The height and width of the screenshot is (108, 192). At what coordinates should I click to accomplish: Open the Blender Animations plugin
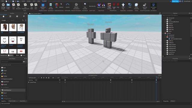pyautogui.click(x=76, y=6)
